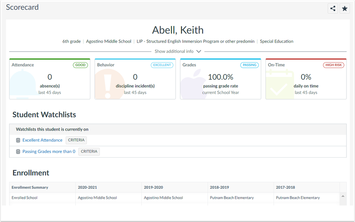
Task: Click the Behavior card title
Action: (106, 65)
